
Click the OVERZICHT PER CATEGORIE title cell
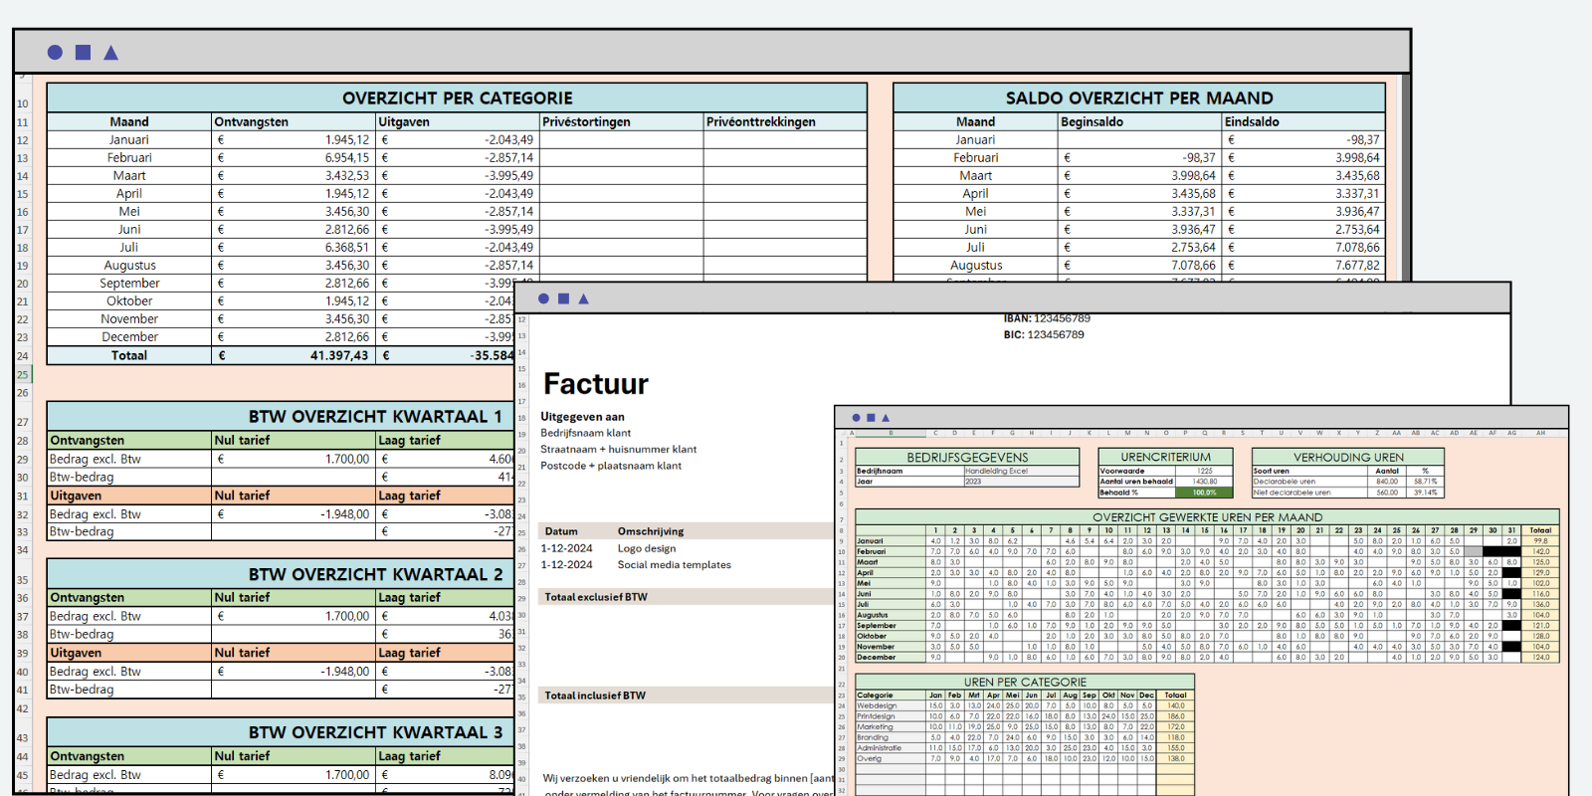pyautogui.click(x=457, y=99)
